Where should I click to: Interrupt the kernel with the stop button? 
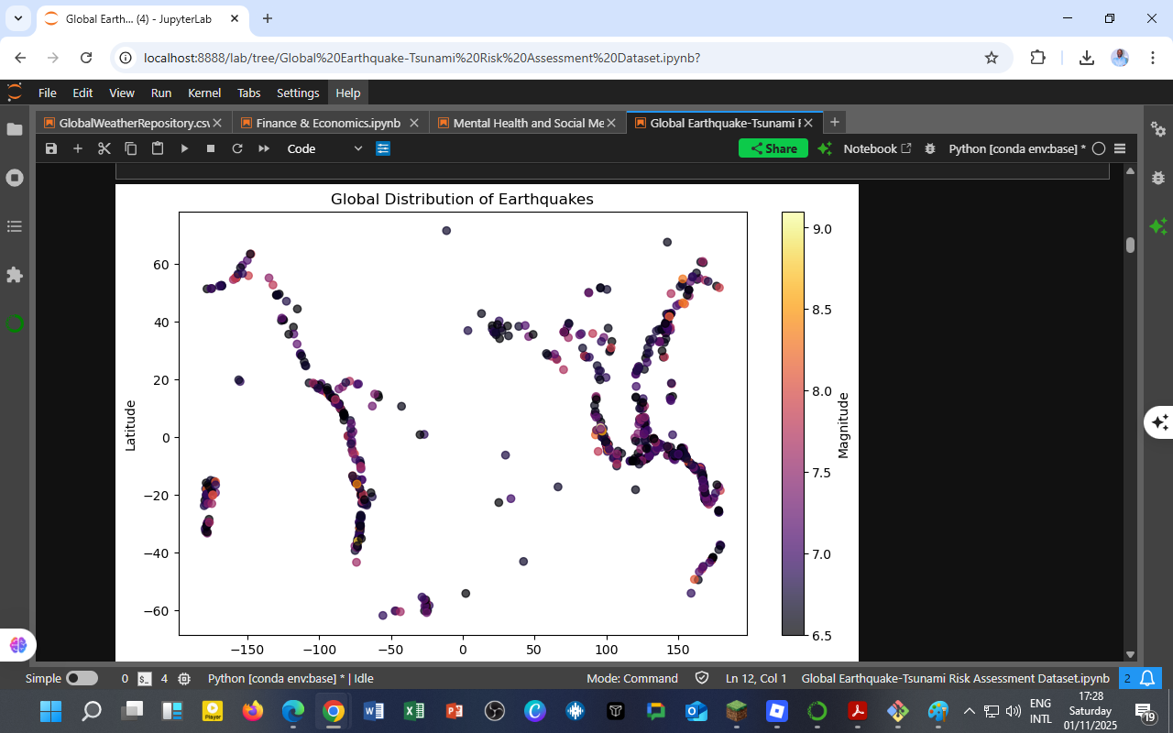coord(211,148)
